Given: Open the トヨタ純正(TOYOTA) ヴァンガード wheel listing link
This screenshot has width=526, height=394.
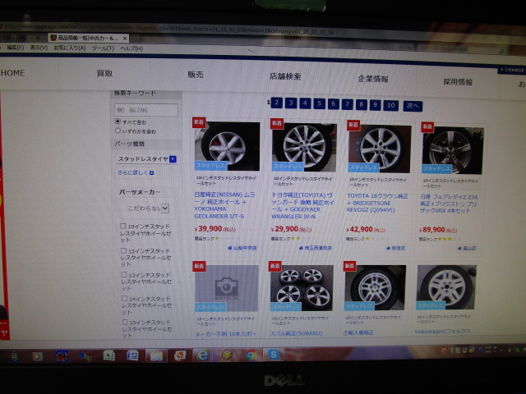Looking at the screenshot, I should pos(302,206).
